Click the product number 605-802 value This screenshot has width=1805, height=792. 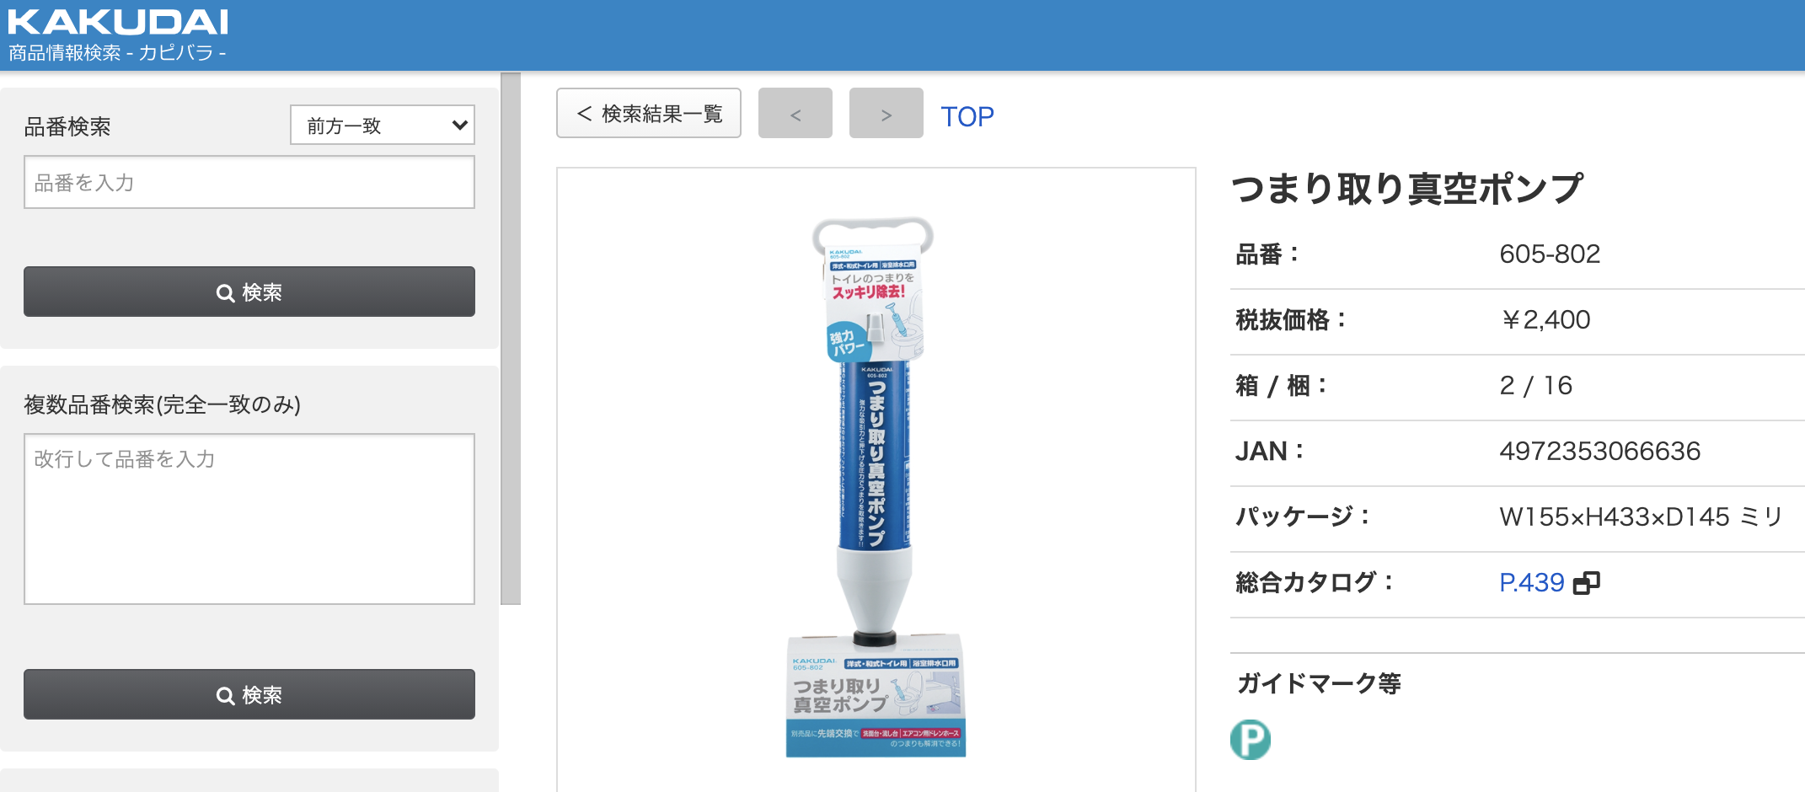(x=1550, y=254)
